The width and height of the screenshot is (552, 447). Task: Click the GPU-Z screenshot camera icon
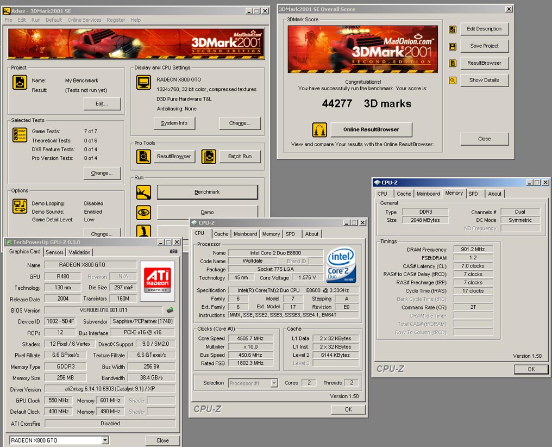[x=173, y=251]
